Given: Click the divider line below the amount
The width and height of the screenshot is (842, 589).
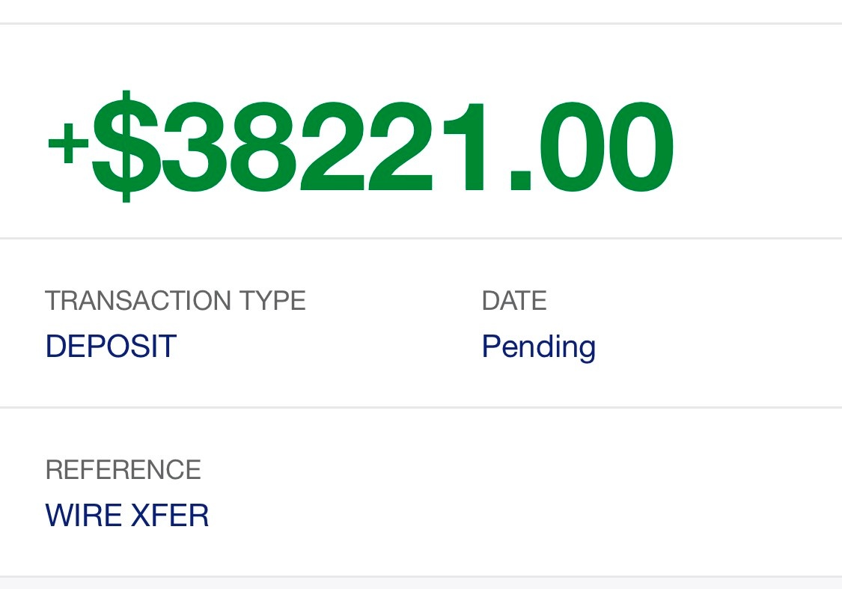Looking at the screenshot, I should click(x=421, y=239).
